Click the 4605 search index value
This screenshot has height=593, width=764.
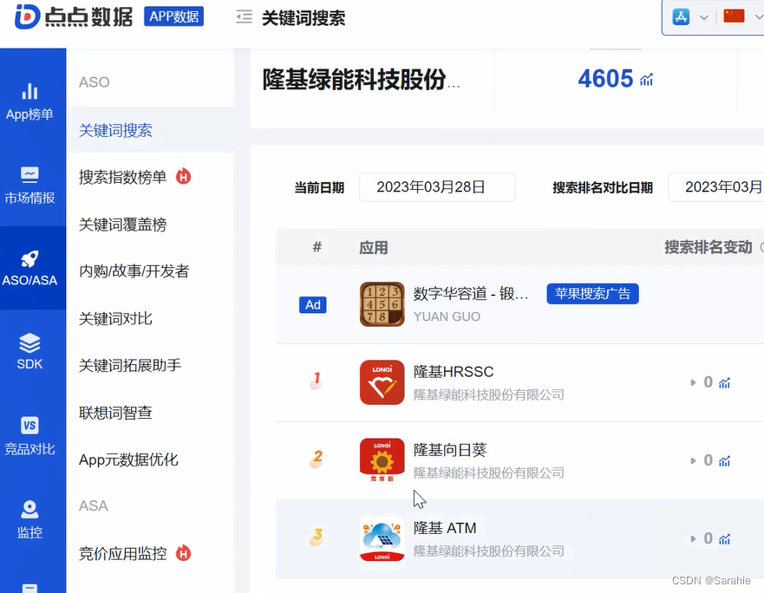coord(605,78)
